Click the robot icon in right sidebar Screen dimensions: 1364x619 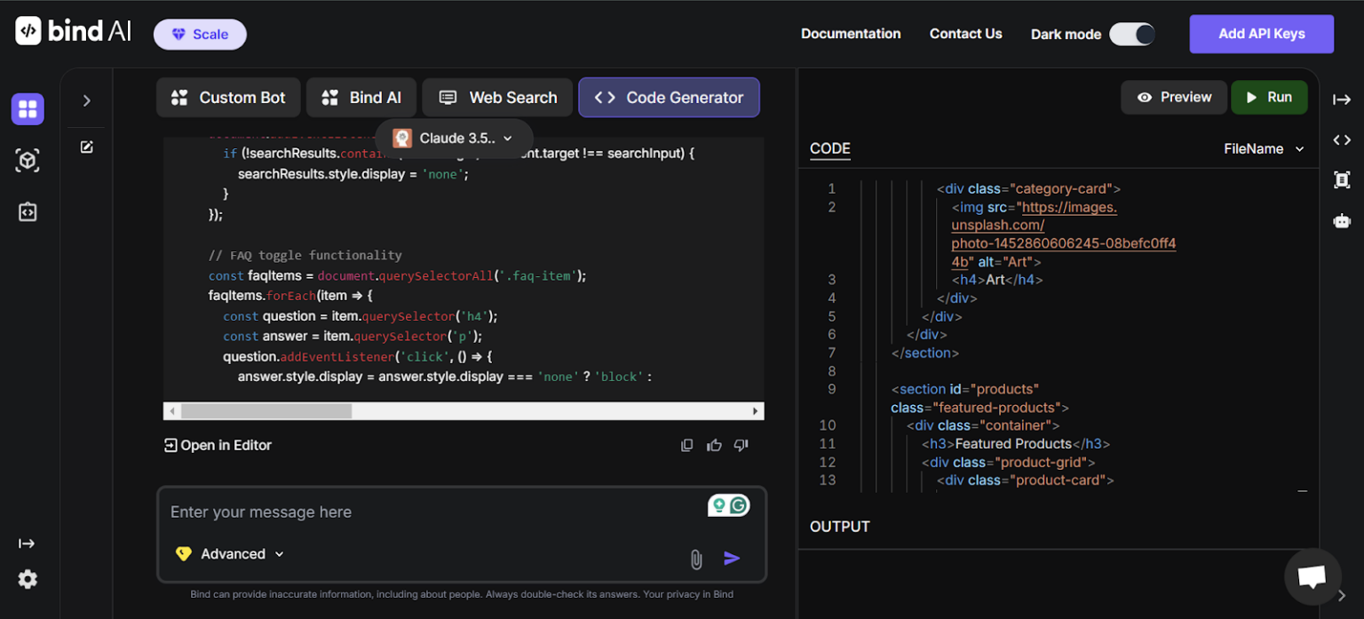(x=1341, y=220)
